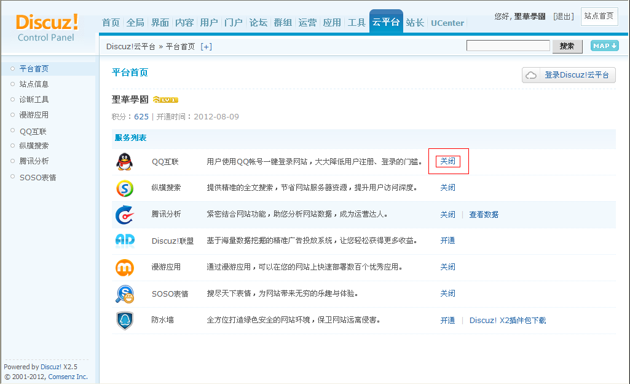
Task: Expand the breadcrumb [+] control
Action: click(206, 46)
